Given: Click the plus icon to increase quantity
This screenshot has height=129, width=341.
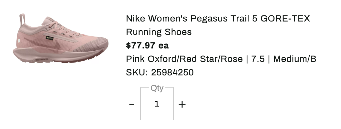Looking at the screenshot, I should (182, 104).
